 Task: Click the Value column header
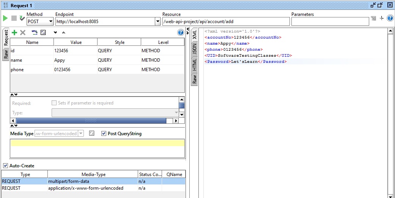[x=76, y=42]
